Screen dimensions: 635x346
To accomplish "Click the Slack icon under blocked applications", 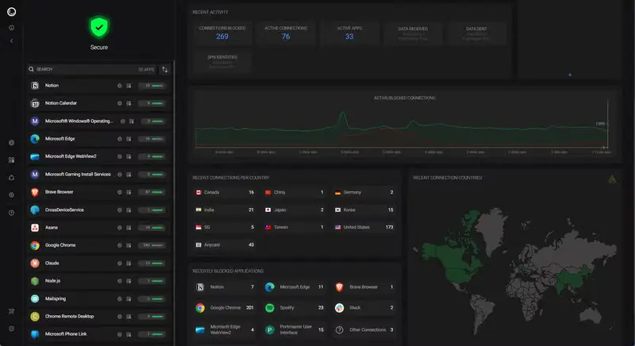I will 339,307.
